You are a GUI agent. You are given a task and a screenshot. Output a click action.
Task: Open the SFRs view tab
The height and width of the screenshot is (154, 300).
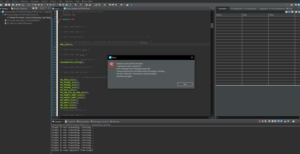tap(290, 9)
